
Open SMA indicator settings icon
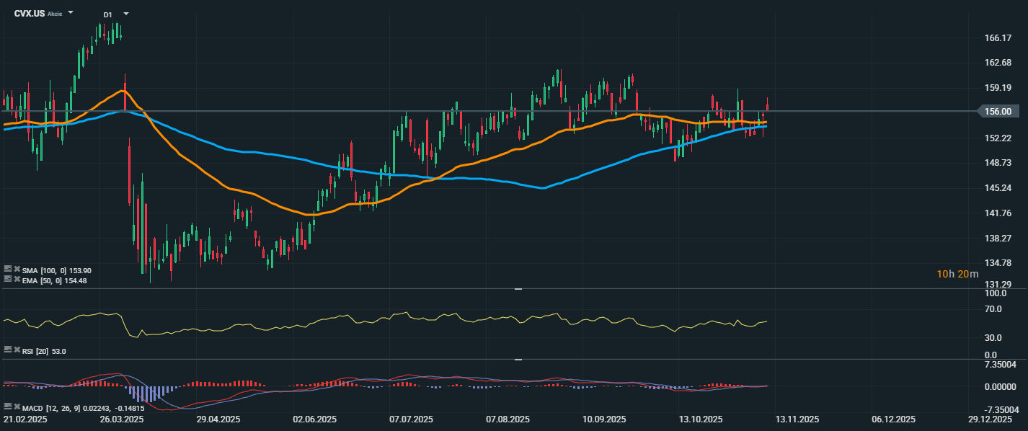tap(7, 269)
